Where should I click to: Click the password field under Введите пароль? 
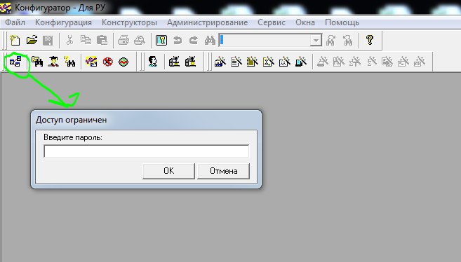coord(147,151)
